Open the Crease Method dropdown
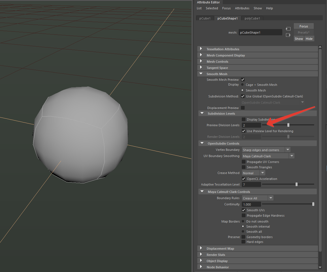Screen dimensions: 327x272 point(262,173)
